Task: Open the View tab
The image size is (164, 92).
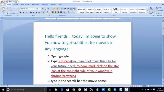Action: (x=60, y=5)
